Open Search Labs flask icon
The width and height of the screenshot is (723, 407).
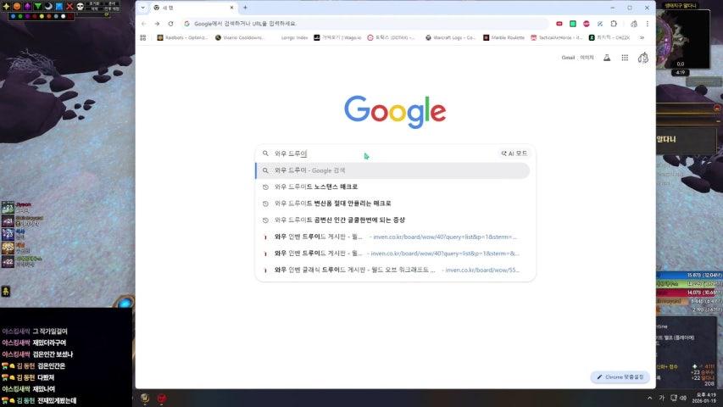pyautogui.click(x=607, y=58)
